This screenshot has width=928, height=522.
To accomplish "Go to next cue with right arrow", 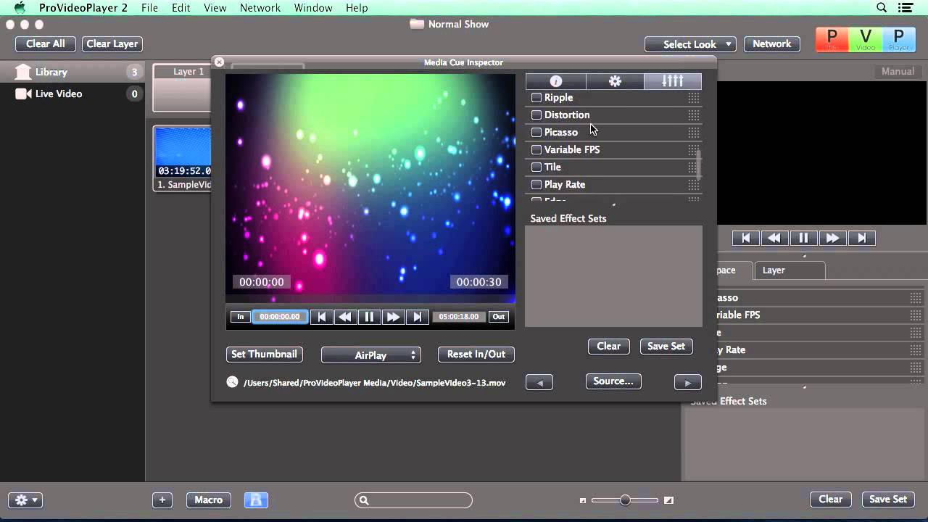I will click(688, 382).
